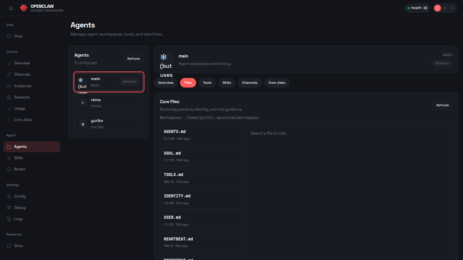
Task: Open the hamburger navigation menu
Action: click(11, 8)
